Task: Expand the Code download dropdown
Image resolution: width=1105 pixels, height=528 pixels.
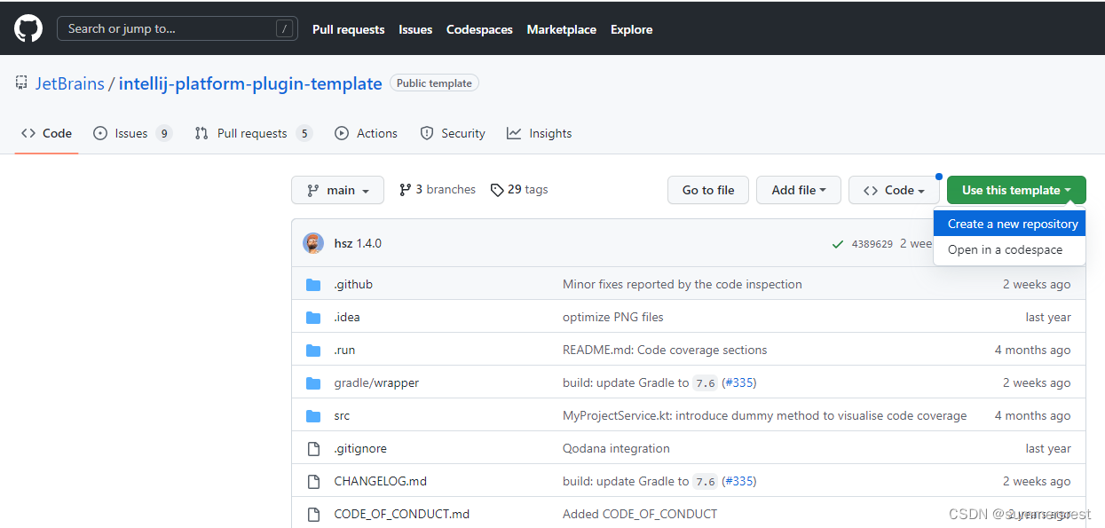Action: 894,189
